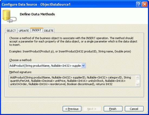This screenshot has height=115, width=149.
Task: Go back with the Previous button
Action: (x=72, y=109)
